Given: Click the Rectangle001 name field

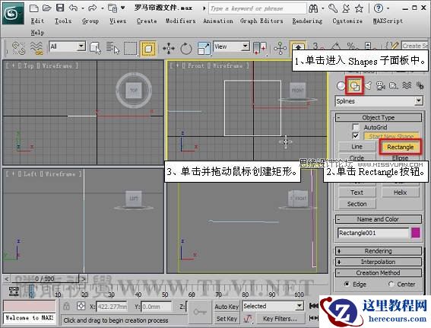Looking at the screenshot, I should [x=373, y=233].
